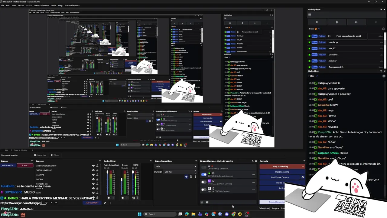Hide the SOCIAL OVERLAY source
This screenshot has width=387, height=218.
(93, 170)
